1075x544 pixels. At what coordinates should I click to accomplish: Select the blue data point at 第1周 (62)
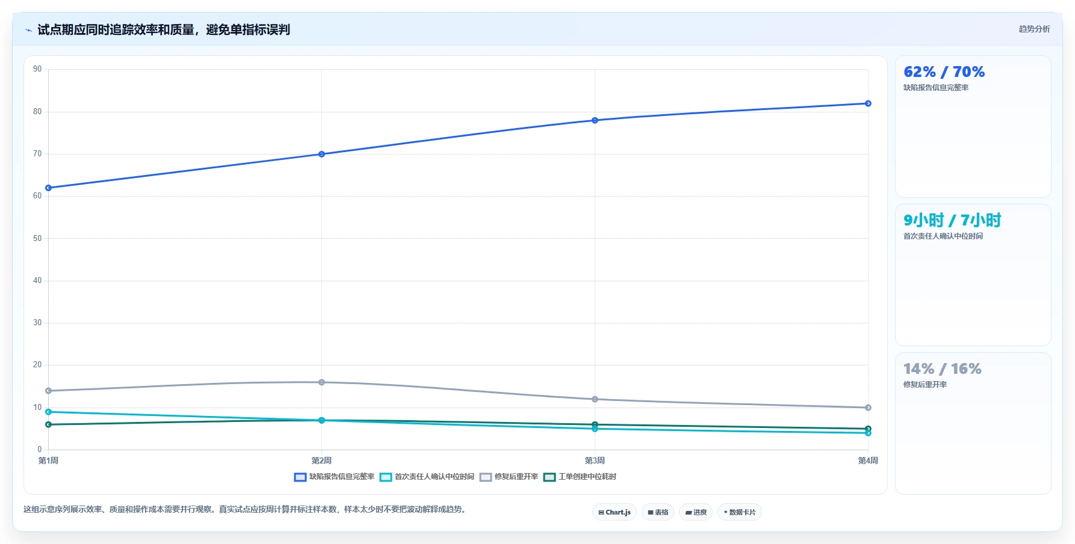click(x=48, y=188)
